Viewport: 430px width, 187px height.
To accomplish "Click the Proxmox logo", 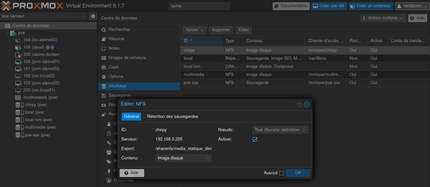I will (x=32, y=6).
